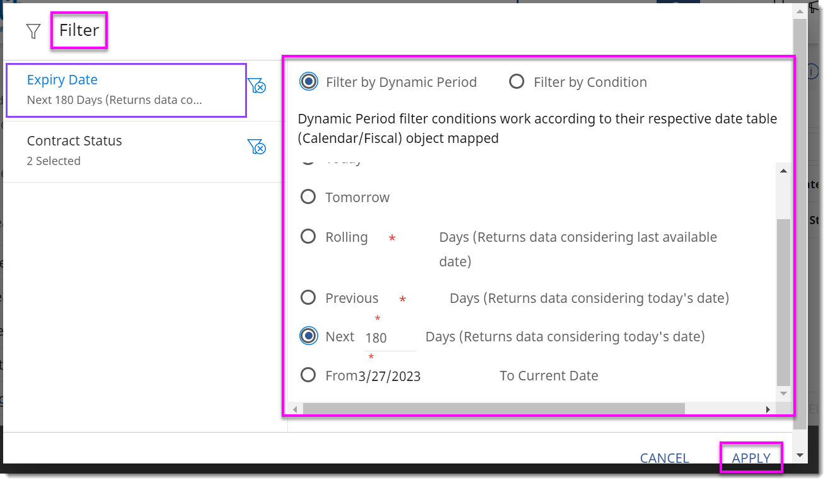Clear the Contract Status filter icon
Image resolution: width=828 pixels, height=483 pixels.
coord(256,147)
